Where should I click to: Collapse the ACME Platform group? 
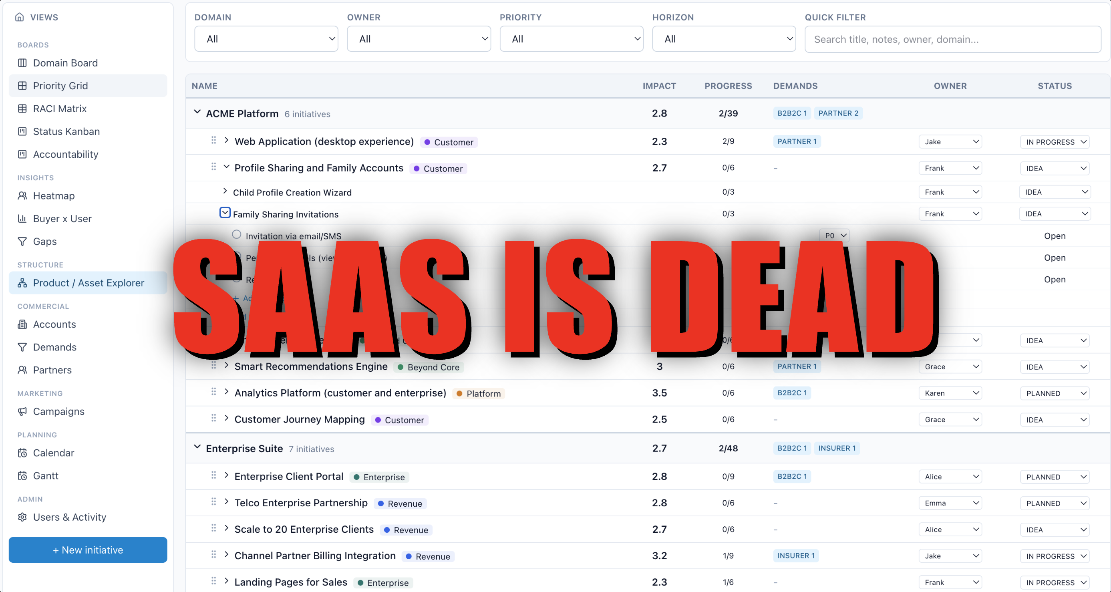click(197, 113)
